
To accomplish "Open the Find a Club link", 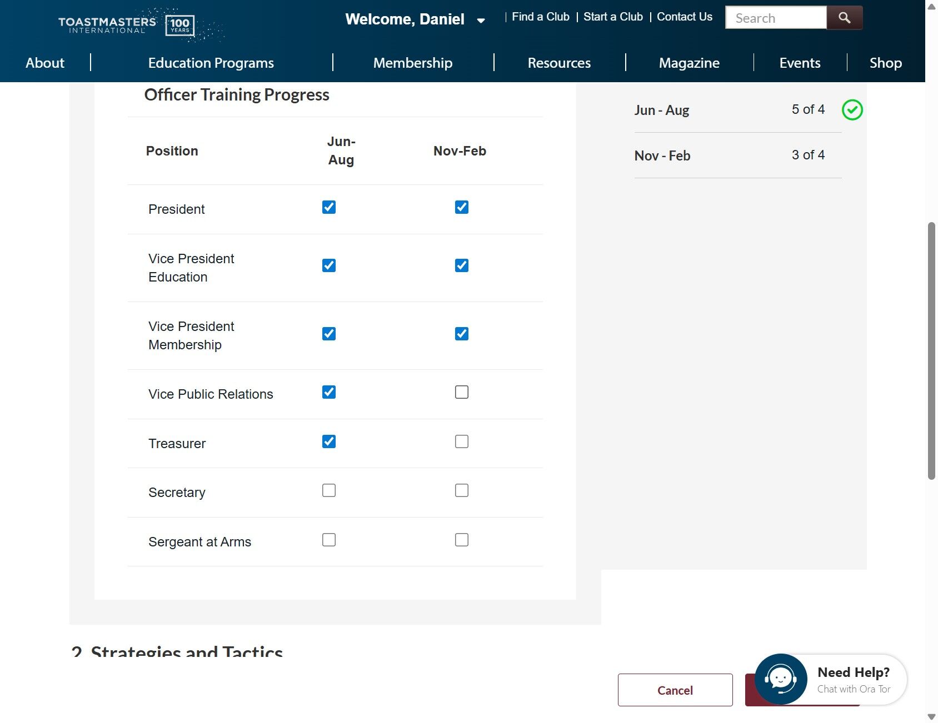I will coord(540,17).
